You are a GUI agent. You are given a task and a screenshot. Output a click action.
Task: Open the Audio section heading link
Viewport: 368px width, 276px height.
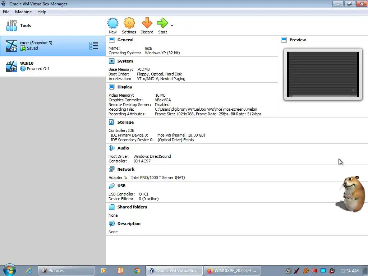[x=123, y=148]
